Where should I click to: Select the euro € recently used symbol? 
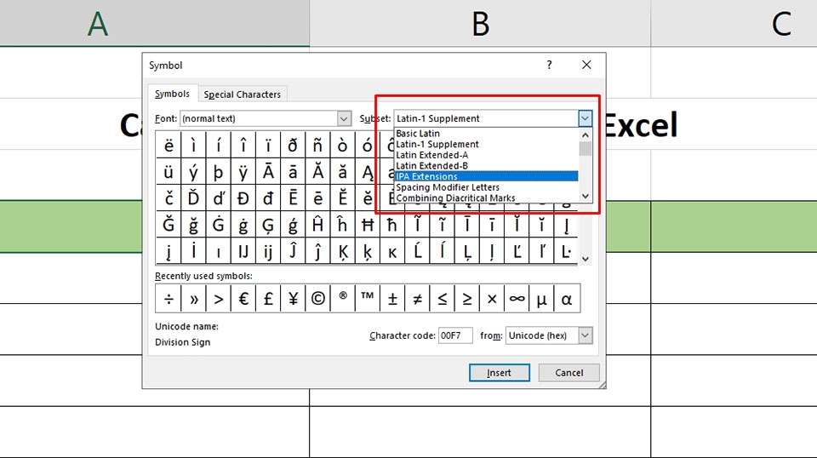click(243, 299)
